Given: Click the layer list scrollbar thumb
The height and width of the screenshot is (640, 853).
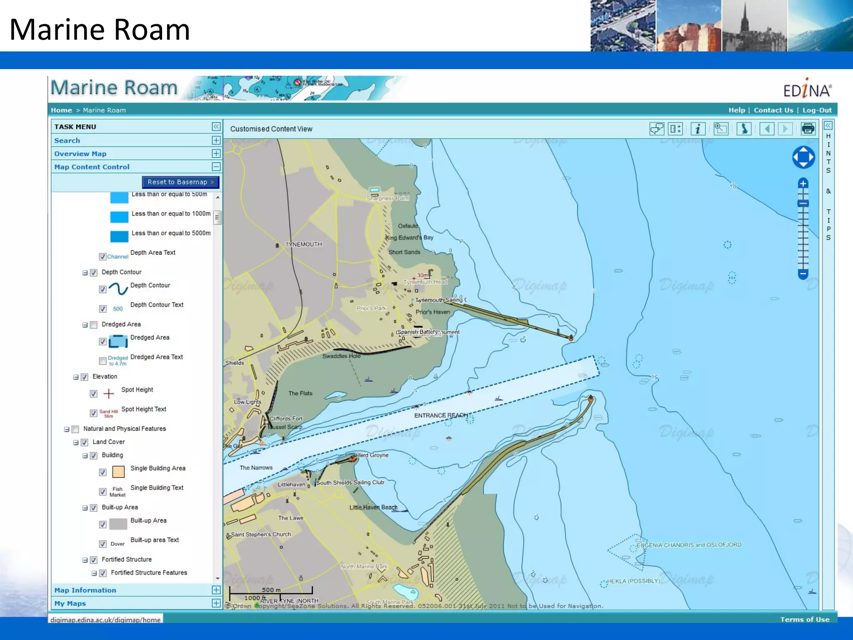Looking at the screenshot, I should pos(217,217).
